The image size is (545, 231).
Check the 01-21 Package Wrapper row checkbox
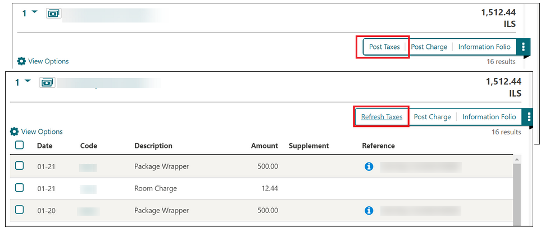click(20, 166)
